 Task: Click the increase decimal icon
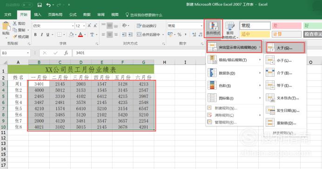click(194, 35)
